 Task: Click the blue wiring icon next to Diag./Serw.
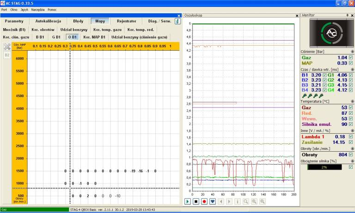pyautogui.click(x=178, y=21)
